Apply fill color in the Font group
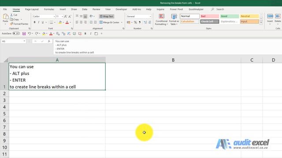Image resolution: width=282 pixels, height=158 pixels. coord(60,22)
